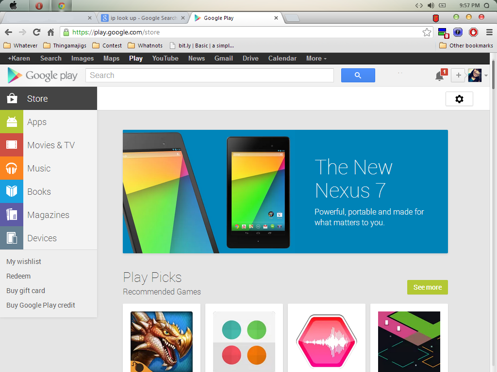Open the Thingamajigs bookmarks folder

(x=65, y=46)
